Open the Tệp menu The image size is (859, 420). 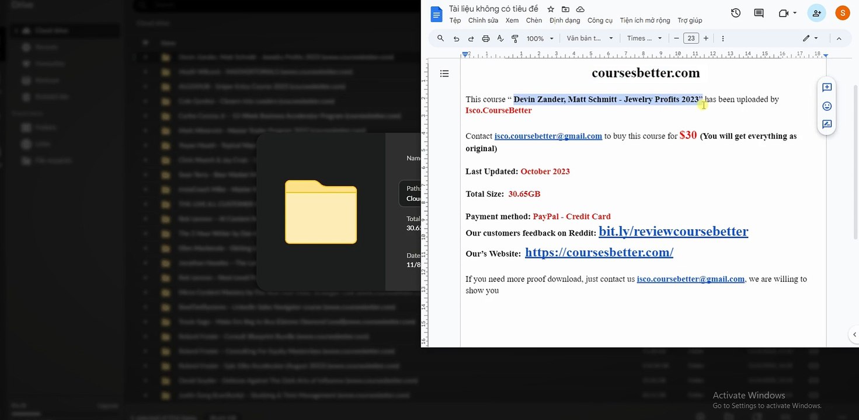point(455,20)
